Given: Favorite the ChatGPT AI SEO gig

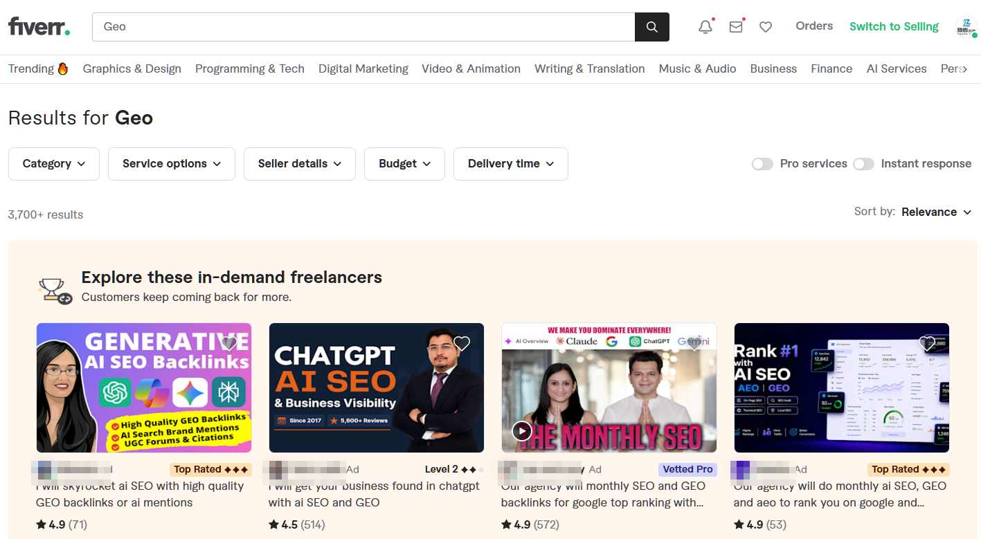Looking at the screenshot, I should coord(462,344).
